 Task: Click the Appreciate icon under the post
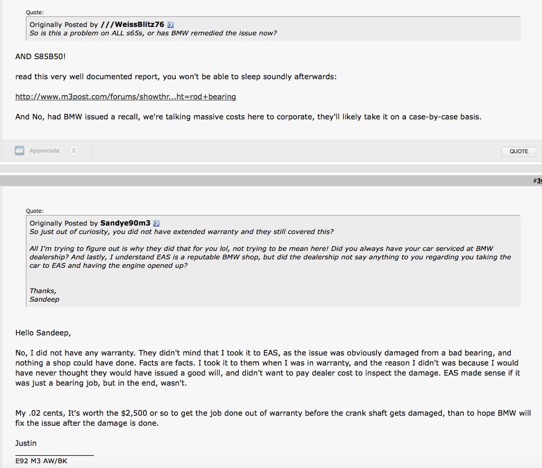[20, 151]
